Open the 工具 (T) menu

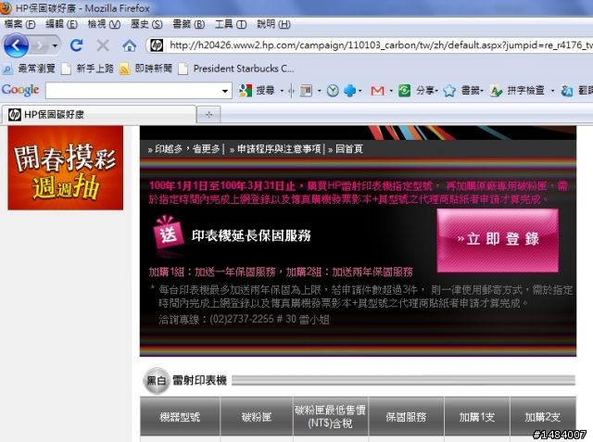tap(231, 25)
